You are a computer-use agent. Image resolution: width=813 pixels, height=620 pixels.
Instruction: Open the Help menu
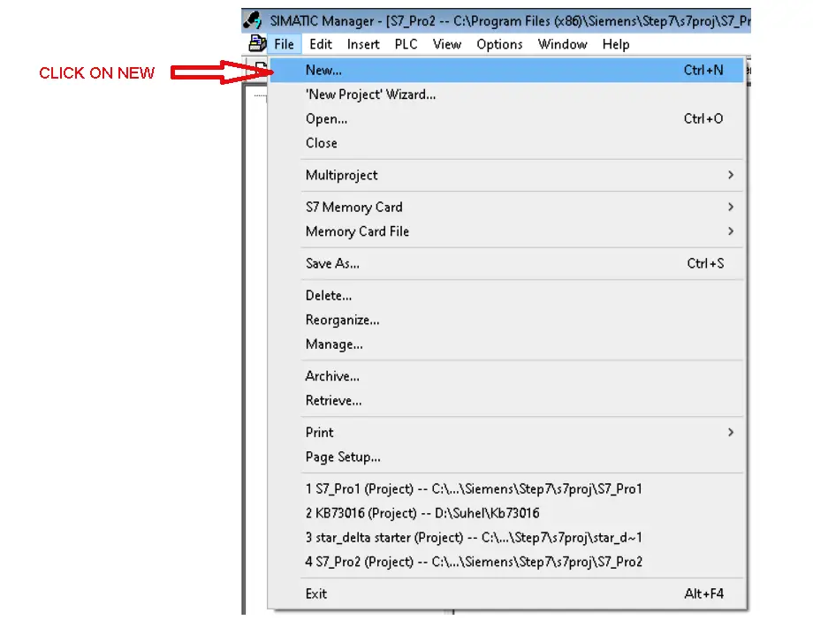tap(616, 44)
